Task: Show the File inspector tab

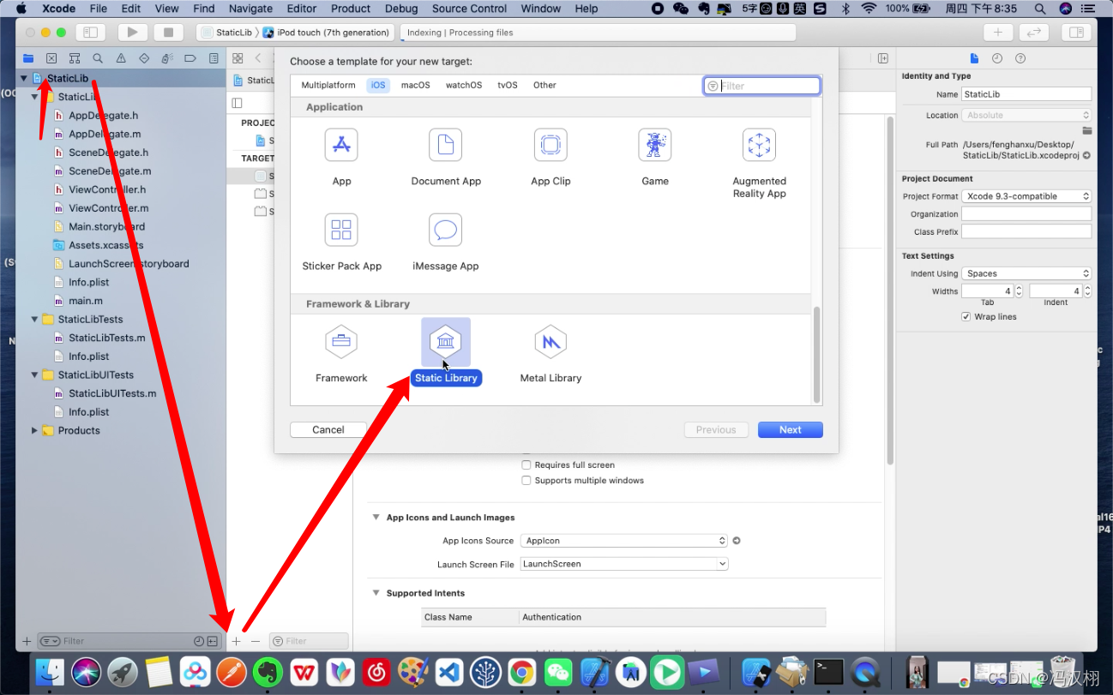Action: (x=974, y=58)
